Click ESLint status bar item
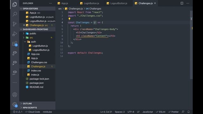Image resolution: width=203 pixels, height=114 pixels. pos(160,112)
